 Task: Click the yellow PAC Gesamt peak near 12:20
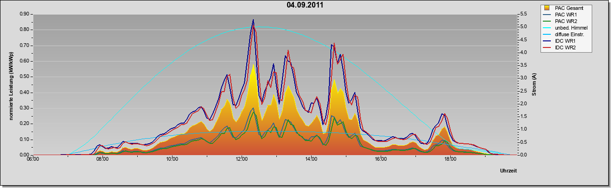click(x=253, y=65)
